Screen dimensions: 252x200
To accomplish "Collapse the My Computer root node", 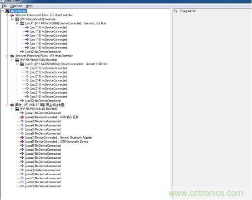I will click(3, 11).
